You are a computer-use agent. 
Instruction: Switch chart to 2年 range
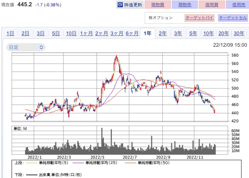click(x=163, y=34)
